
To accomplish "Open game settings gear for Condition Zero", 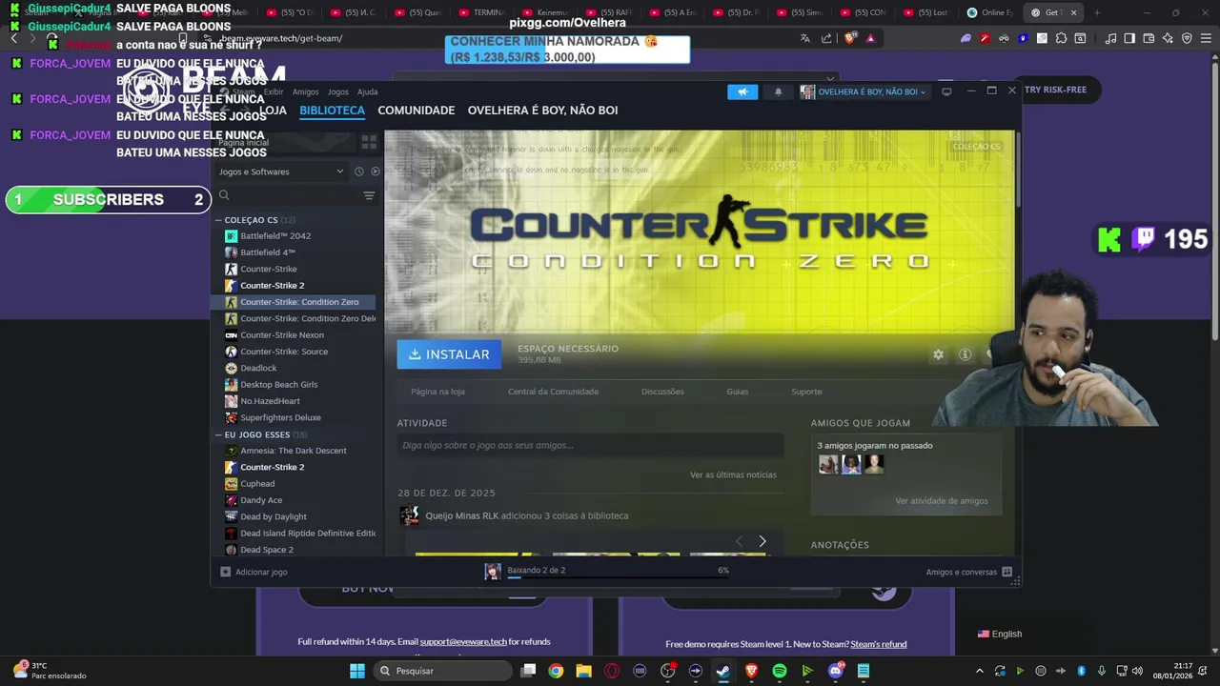I will (x=938, y=354).
